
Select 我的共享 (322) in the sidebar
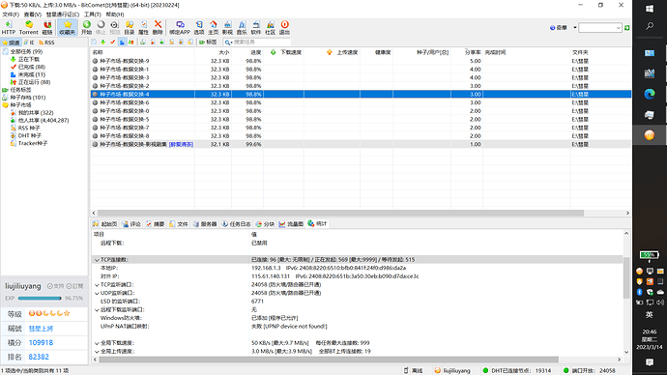(36, 113)
